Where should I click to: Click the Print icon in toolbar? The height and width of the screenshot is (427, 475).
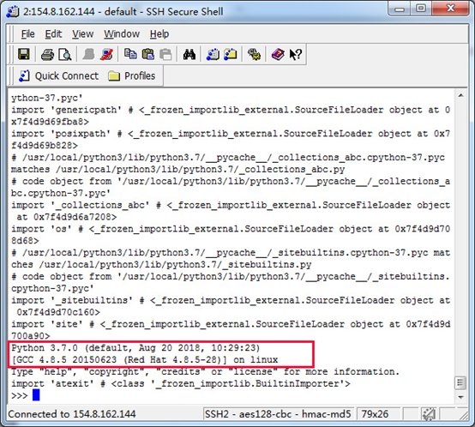47,55
